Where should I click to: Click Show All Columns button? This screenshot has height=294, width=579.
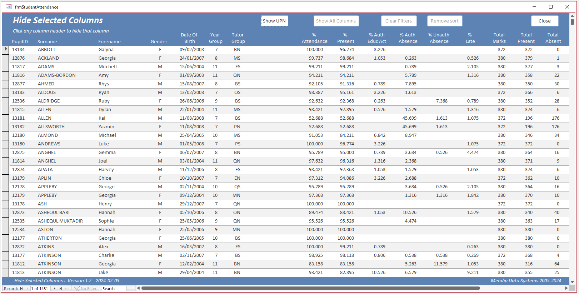[336, 21]
